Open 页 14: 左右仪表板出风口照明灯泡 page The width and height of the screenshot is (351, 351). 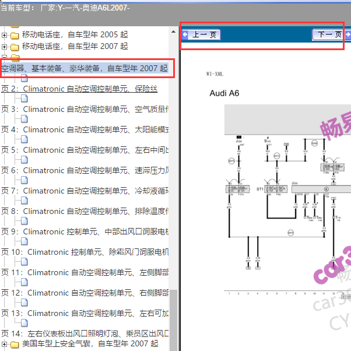point(85,334)
